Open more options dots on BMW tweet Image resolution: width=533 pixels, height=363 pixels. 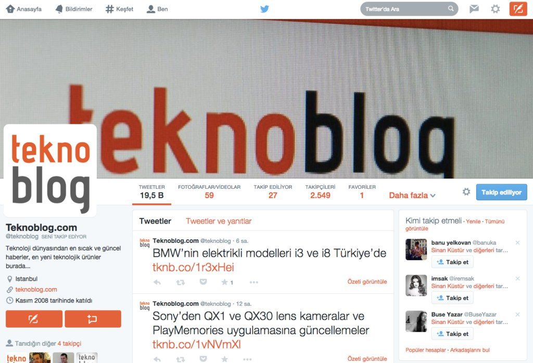tap(253, 282)
